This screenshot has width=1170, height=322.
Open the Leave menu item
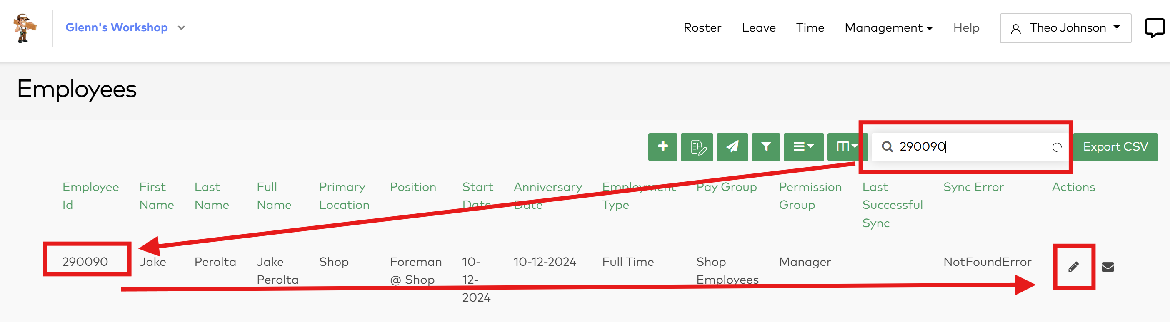coord(758,28)
